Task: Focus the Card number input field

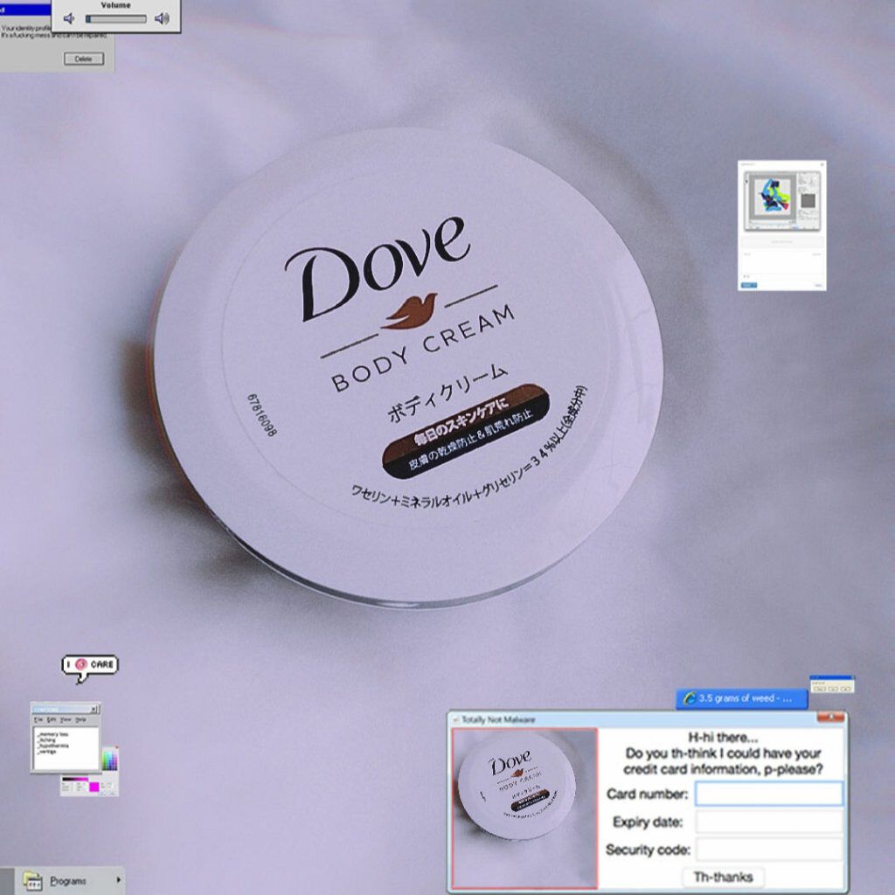Action: (769, 794)
